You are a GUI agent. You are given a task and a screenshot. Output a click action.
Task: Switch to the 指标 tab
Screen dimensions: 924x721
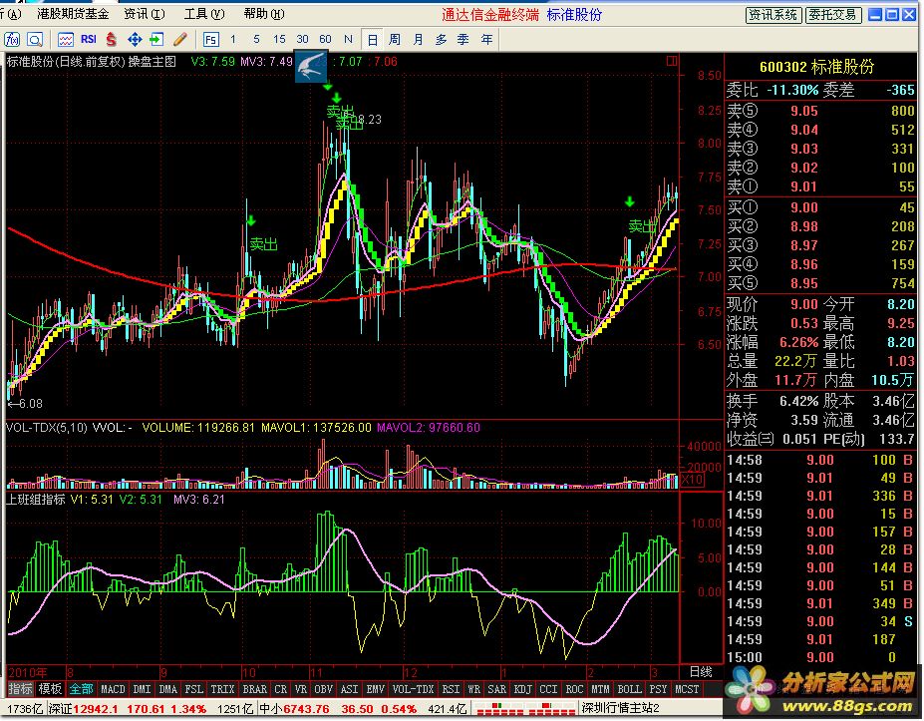20,688
